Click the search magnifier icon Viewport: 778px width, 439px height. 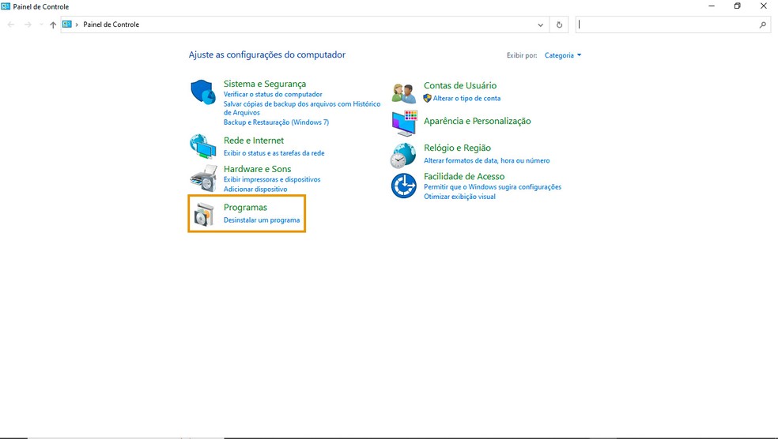coord(763,24)
